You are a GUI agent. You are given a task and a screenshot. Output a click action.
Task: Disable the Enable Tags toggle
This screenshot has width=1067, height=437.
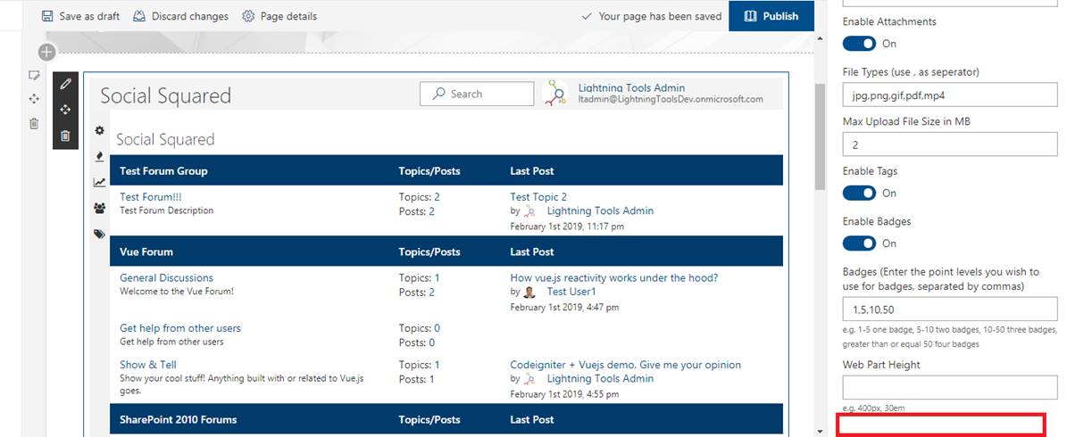pos(859,194)
